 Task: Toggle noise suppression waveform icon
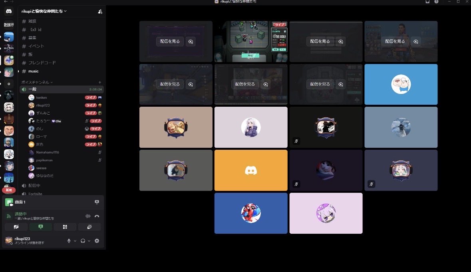coord(88,216)
